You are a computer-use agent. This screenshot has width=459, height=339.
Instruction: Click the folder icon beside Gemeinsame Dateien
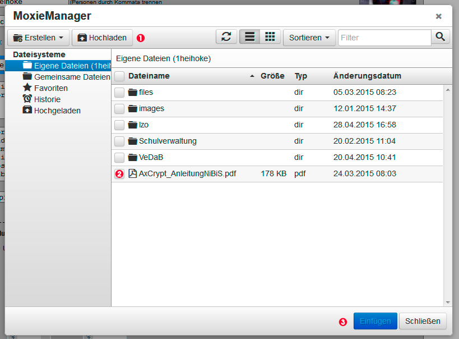[27, 76]
